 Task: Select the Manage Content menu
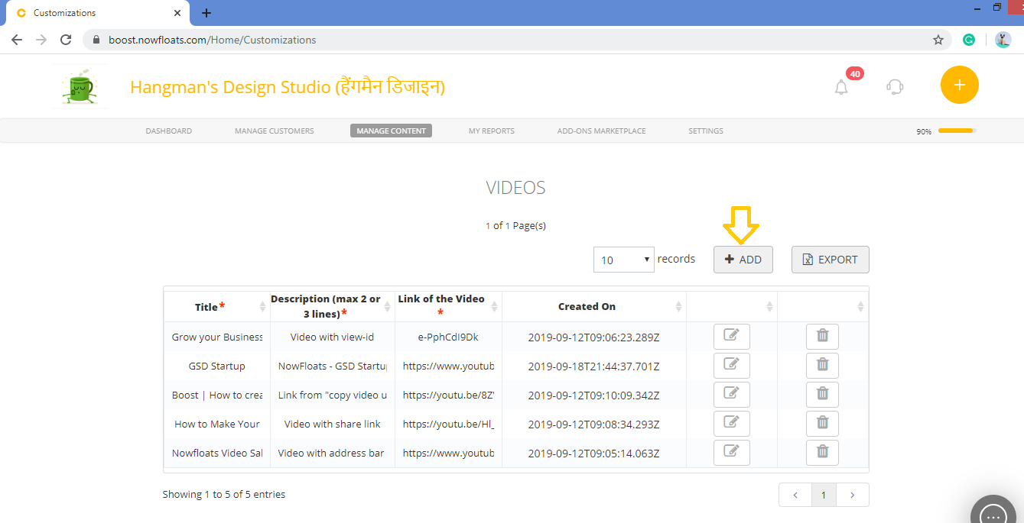point(392,131)
